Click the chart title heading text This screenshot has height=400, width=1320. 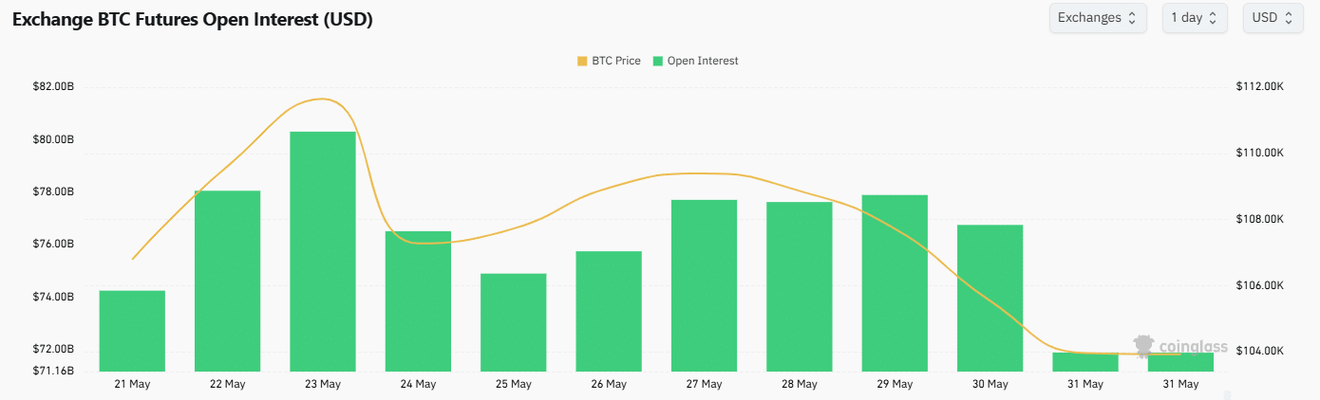pyautogui.click(x=192, y=20)
